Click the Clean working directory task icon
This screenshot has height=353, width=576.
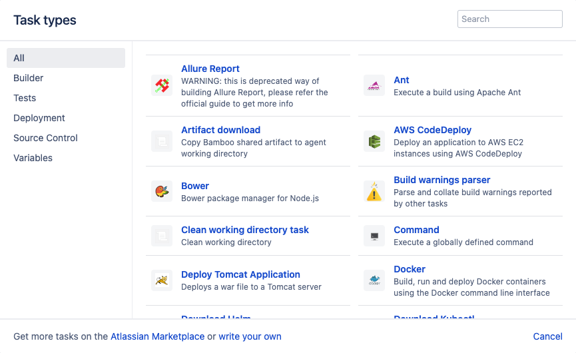pos(162,236)
